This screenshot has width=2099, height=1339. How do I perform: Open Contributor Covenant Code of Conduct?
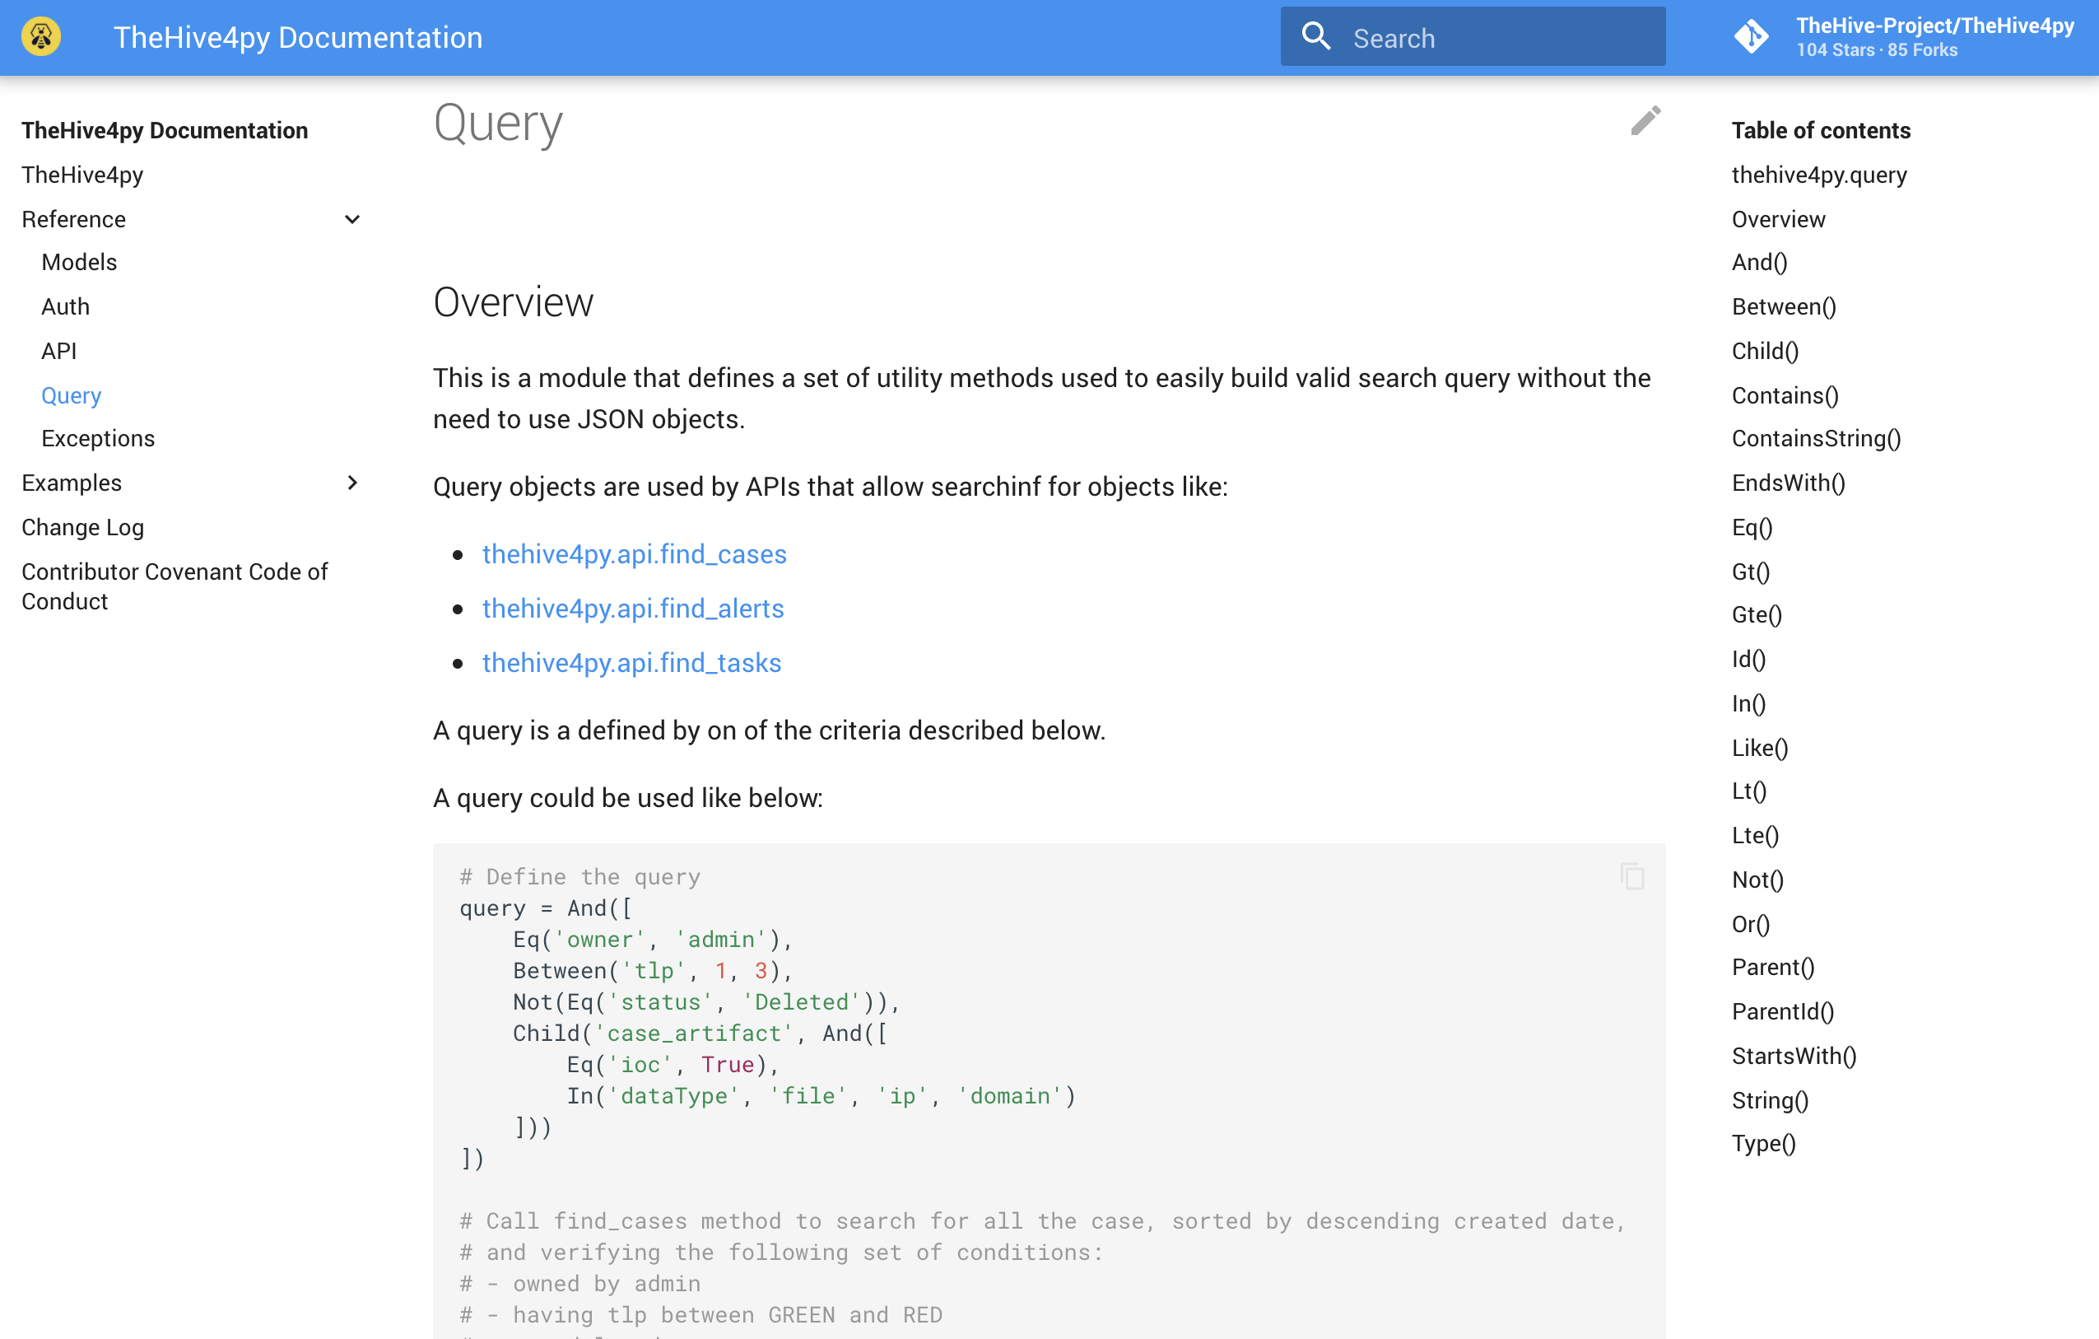[175, 586]
